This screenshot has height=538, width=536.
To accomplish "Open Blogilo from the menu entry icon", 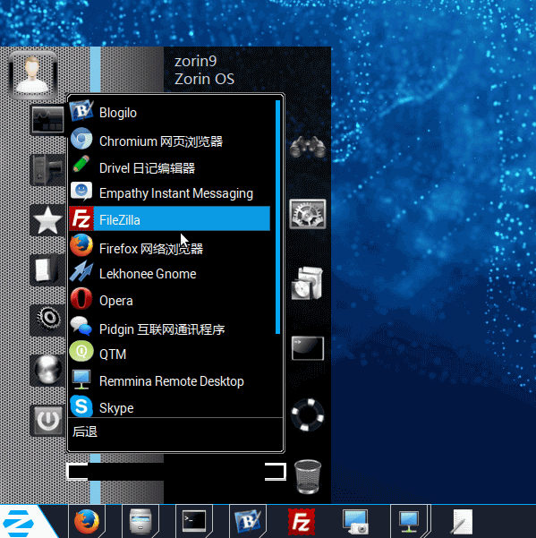I will (81, 111).
